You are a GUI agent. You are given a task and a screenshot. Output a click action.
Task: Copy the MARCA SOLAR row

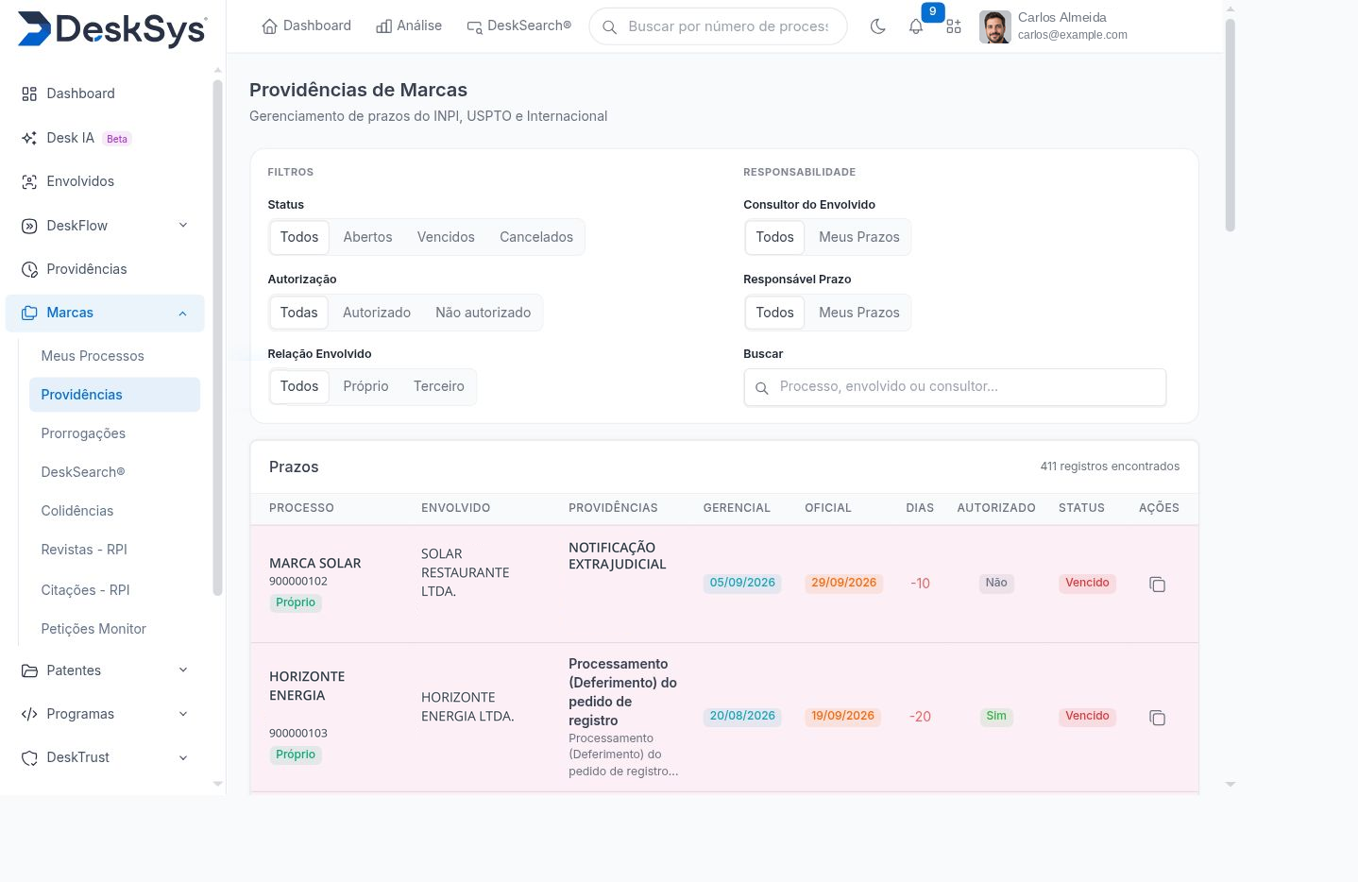tap(1157, 585)
